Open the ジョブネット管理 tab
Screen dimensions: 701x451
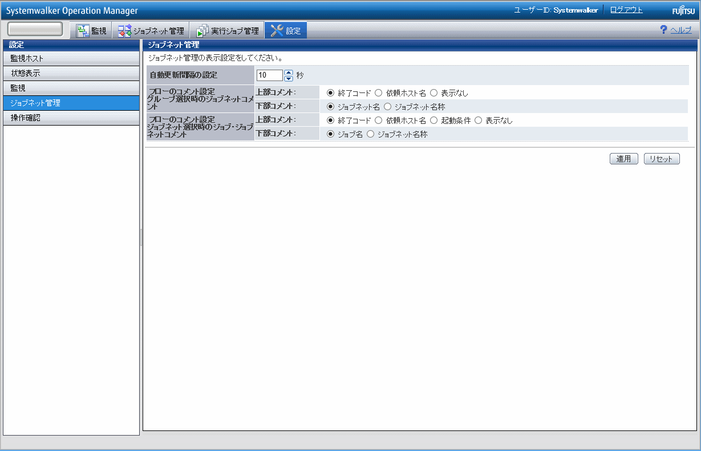pyautogui.click(x=151, y=31)
